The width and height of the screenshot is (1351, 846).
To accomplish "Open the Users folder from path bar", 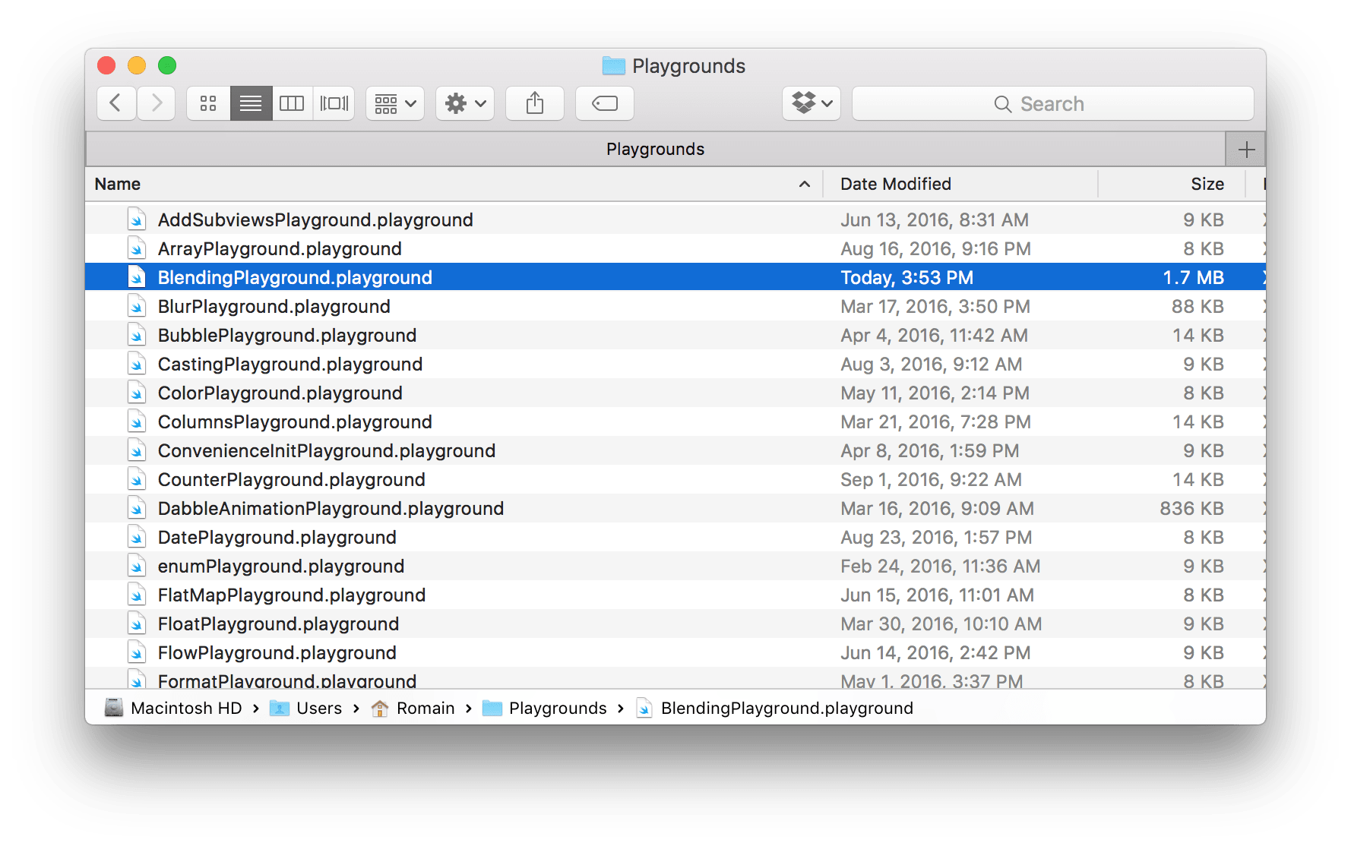I will pos(318,708).
